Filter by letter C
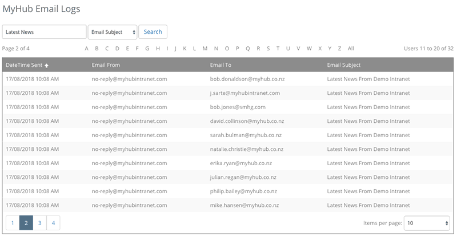 click(x=107, y=49)
